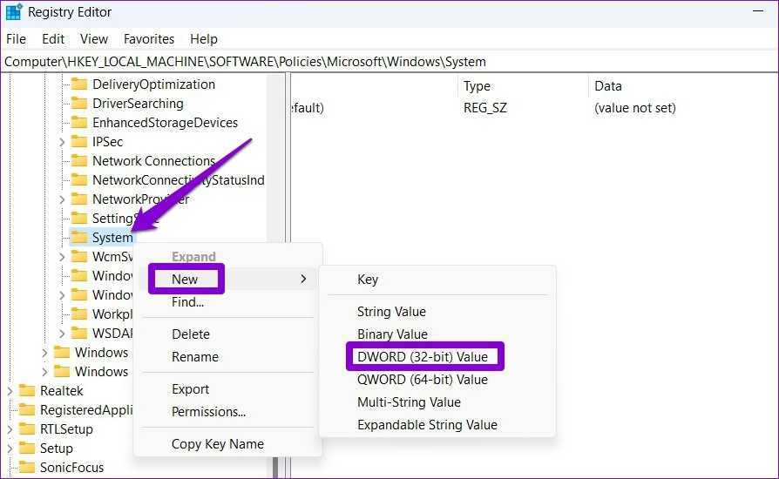Click the RTLSetup folder icon
Viewport: 779px width, 479px height.
[x=27, y=429]
